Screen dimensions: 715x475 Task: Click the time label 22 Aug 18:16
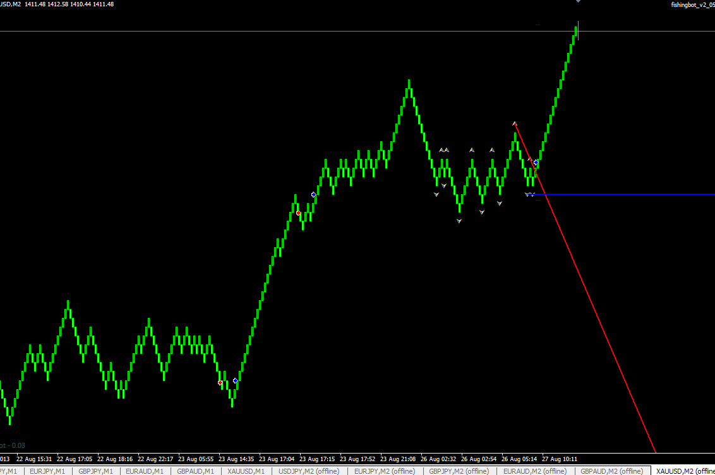115,459
